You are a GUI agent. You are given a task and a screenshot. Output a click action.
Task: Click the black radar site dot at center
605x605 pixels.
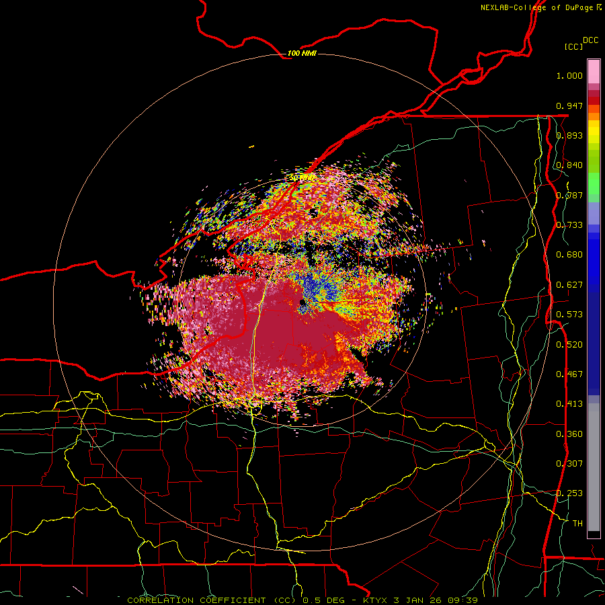[x=302, y=302]
